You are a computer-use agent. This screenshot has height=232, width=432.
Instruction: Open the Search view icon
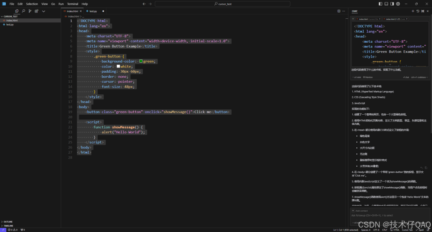point(24,11)
